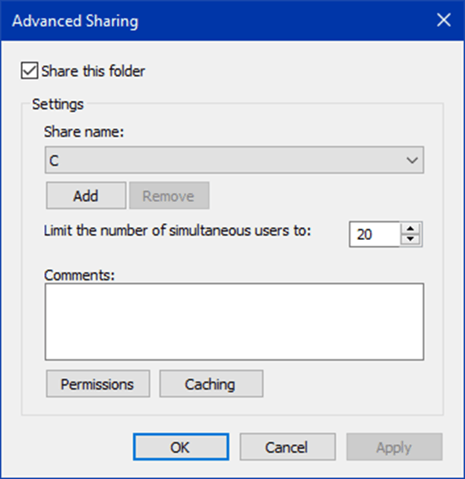This screenshot has height=479, width=465.
Task: Open the Permissions dialog
Action: tap(98, 384)
